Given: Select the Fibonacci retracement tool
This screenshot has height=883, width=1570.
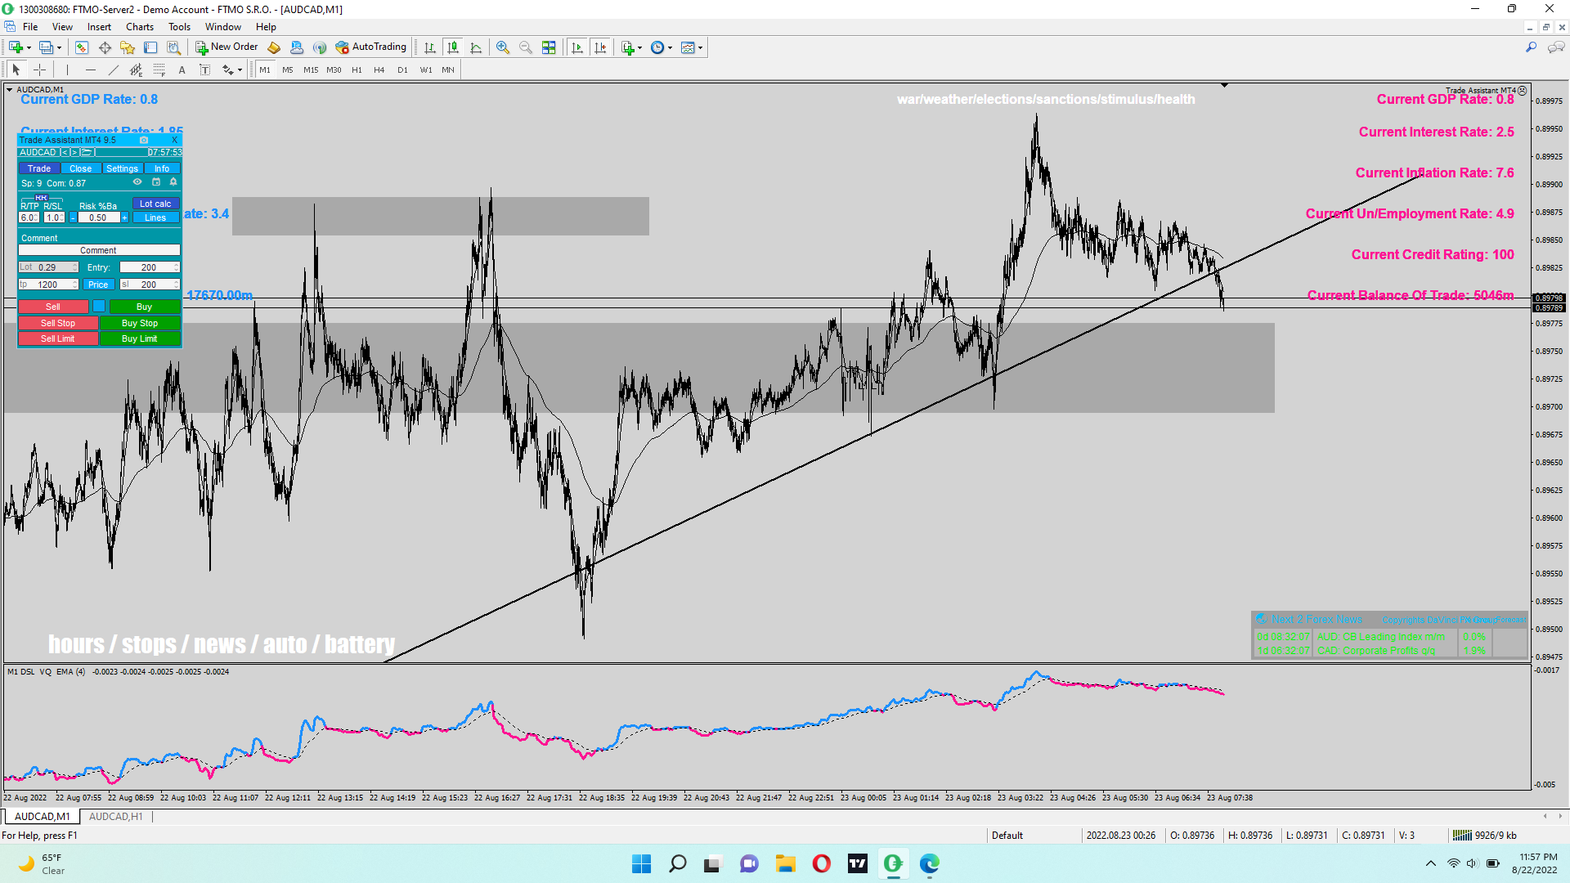Looking at the screenshot, I should click(159, 70).
